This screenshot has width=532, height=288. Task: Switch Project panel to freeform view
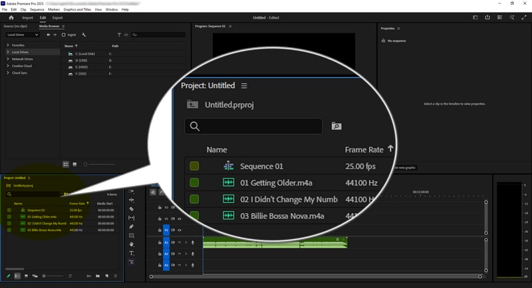click(35, 276)
